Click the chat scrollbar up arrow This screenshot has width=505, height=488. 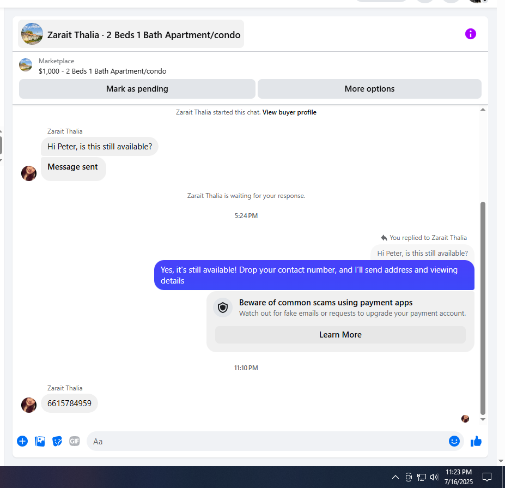(x=483, y=110)
